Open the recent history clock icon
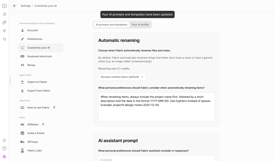Image resolution: width=275 pixels, height=161 pixels. point(4,14)
